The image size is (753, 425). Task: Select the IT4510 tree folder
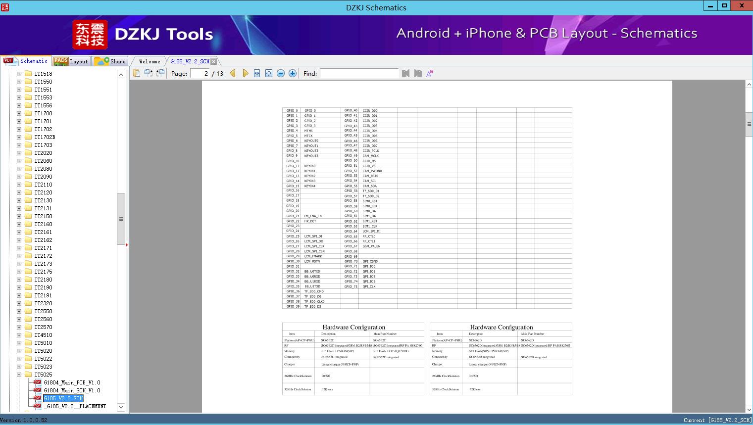[43, 335]
